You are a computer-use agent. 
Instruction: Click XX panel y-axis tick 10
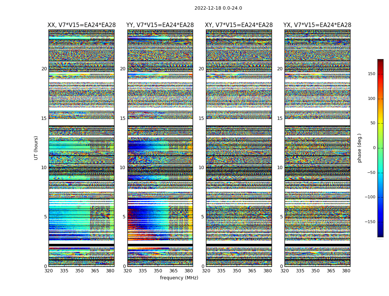[x=44, y=168]
